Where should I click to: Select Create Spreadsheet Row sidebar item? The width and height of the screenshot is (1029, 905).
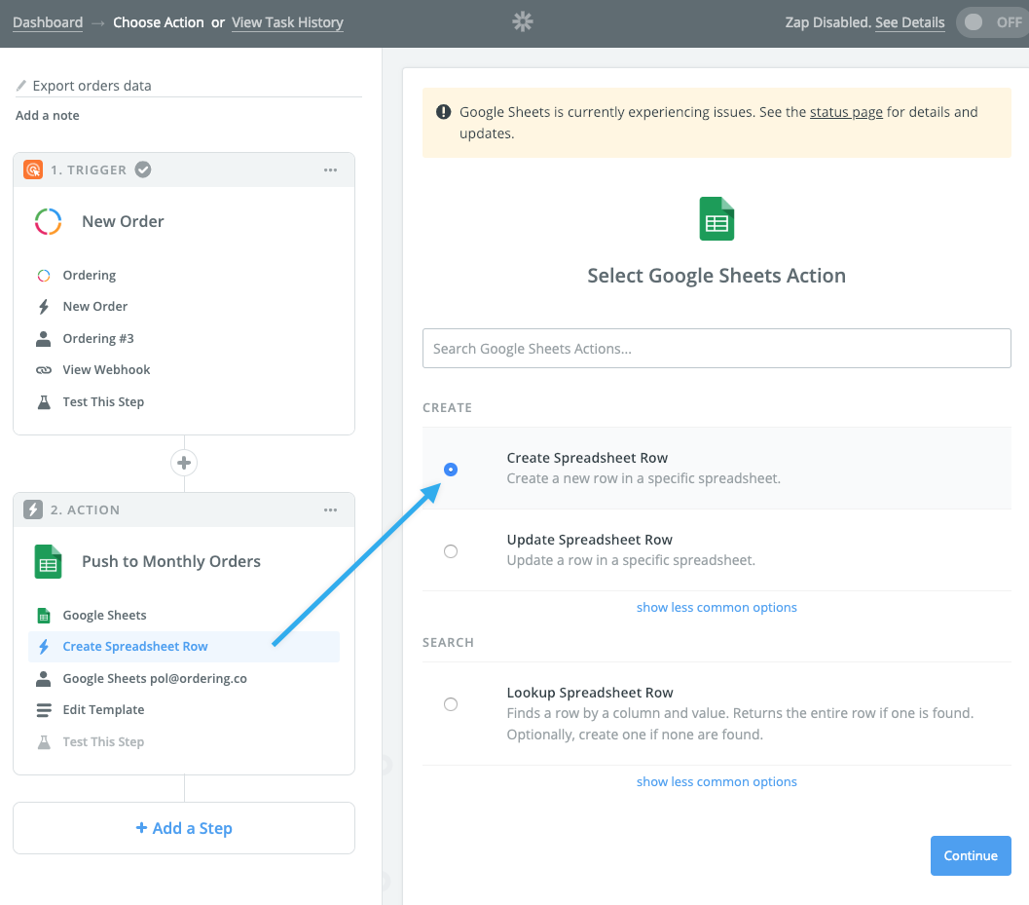(x=184, y=646)
